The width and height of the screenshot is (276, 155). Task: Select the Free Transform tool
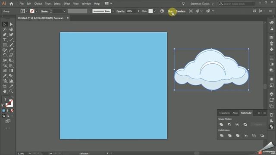(11, 60)
